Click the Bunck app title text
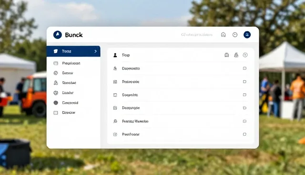305x175 pixels. tap(74, 35)
